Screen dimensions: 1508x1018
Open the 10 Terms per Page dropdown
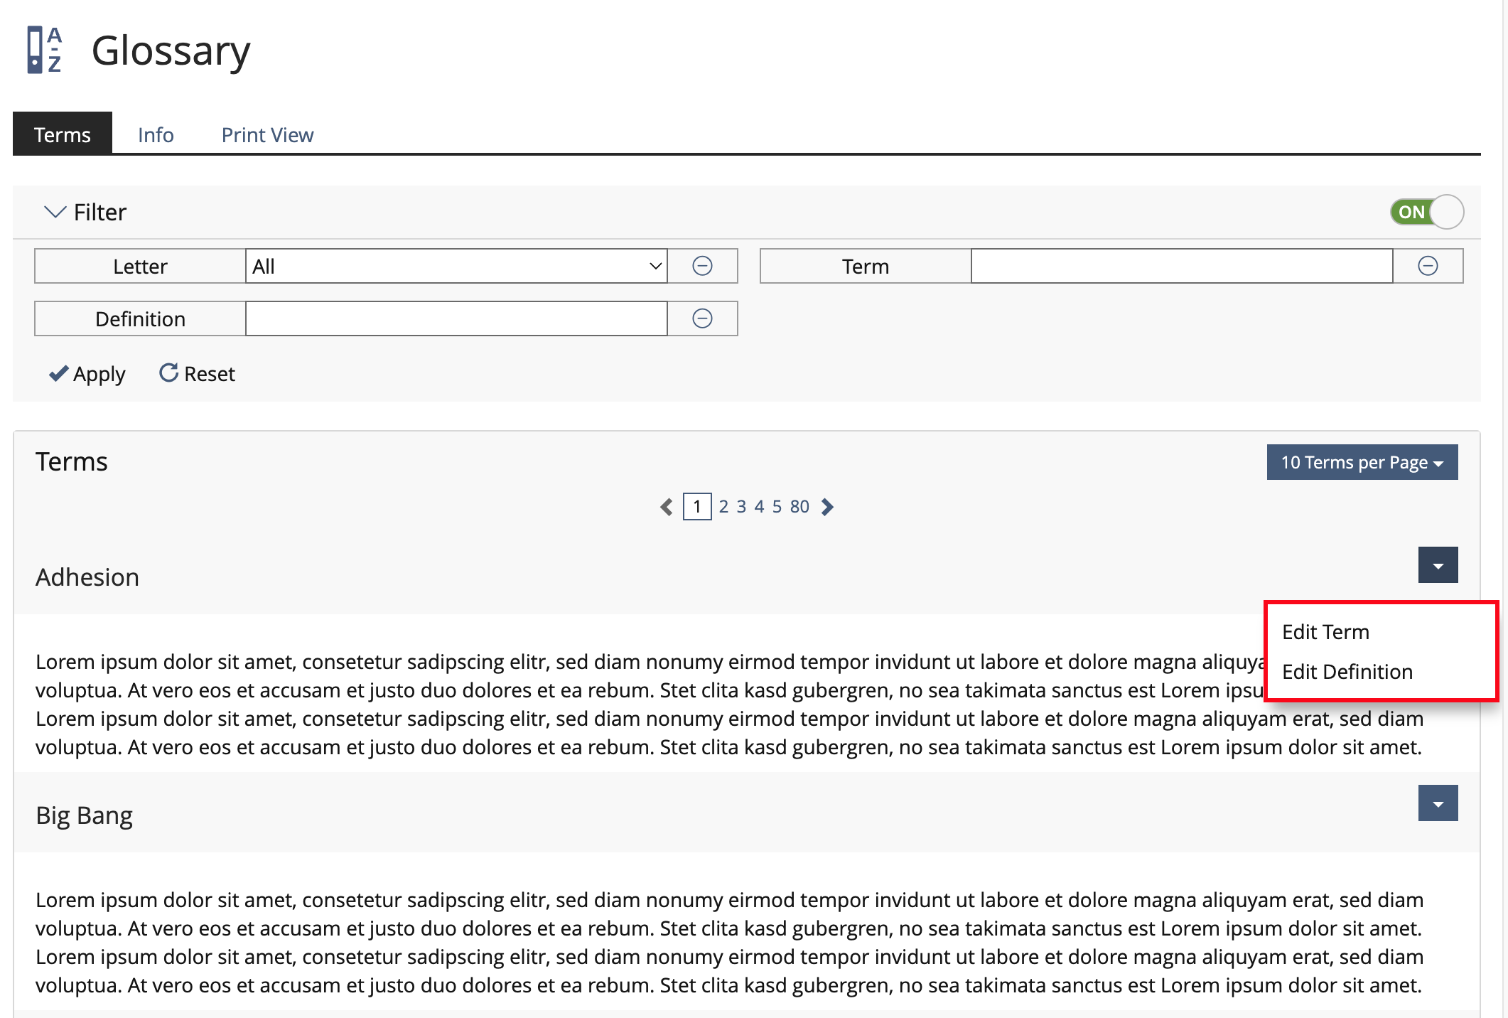point(1362,463)
